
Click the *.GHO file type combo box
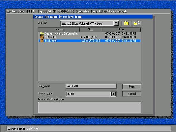pos(91,94)
